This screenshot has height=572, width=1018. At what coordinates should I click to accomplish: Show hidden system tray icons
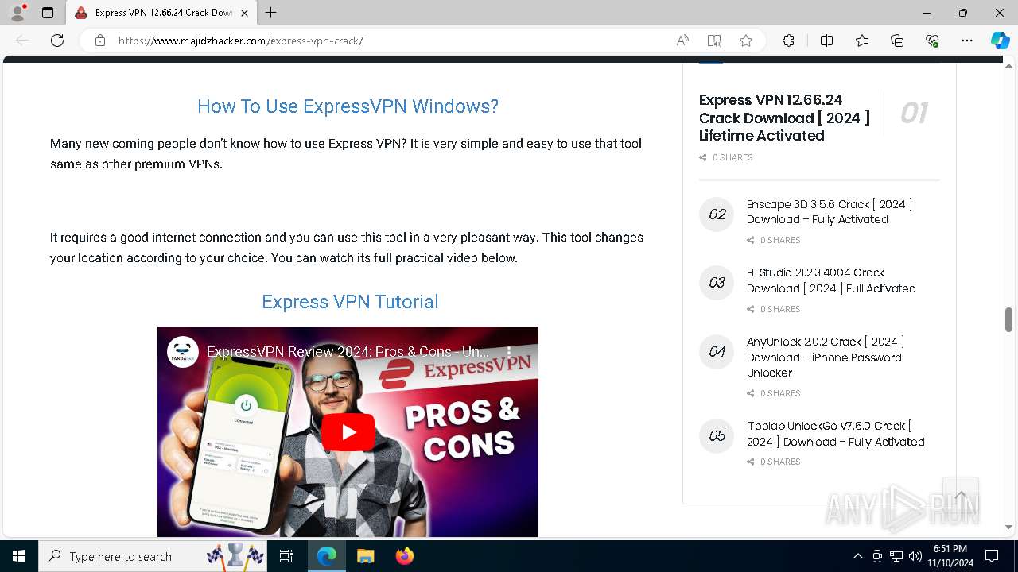click(x=857, y=556)
